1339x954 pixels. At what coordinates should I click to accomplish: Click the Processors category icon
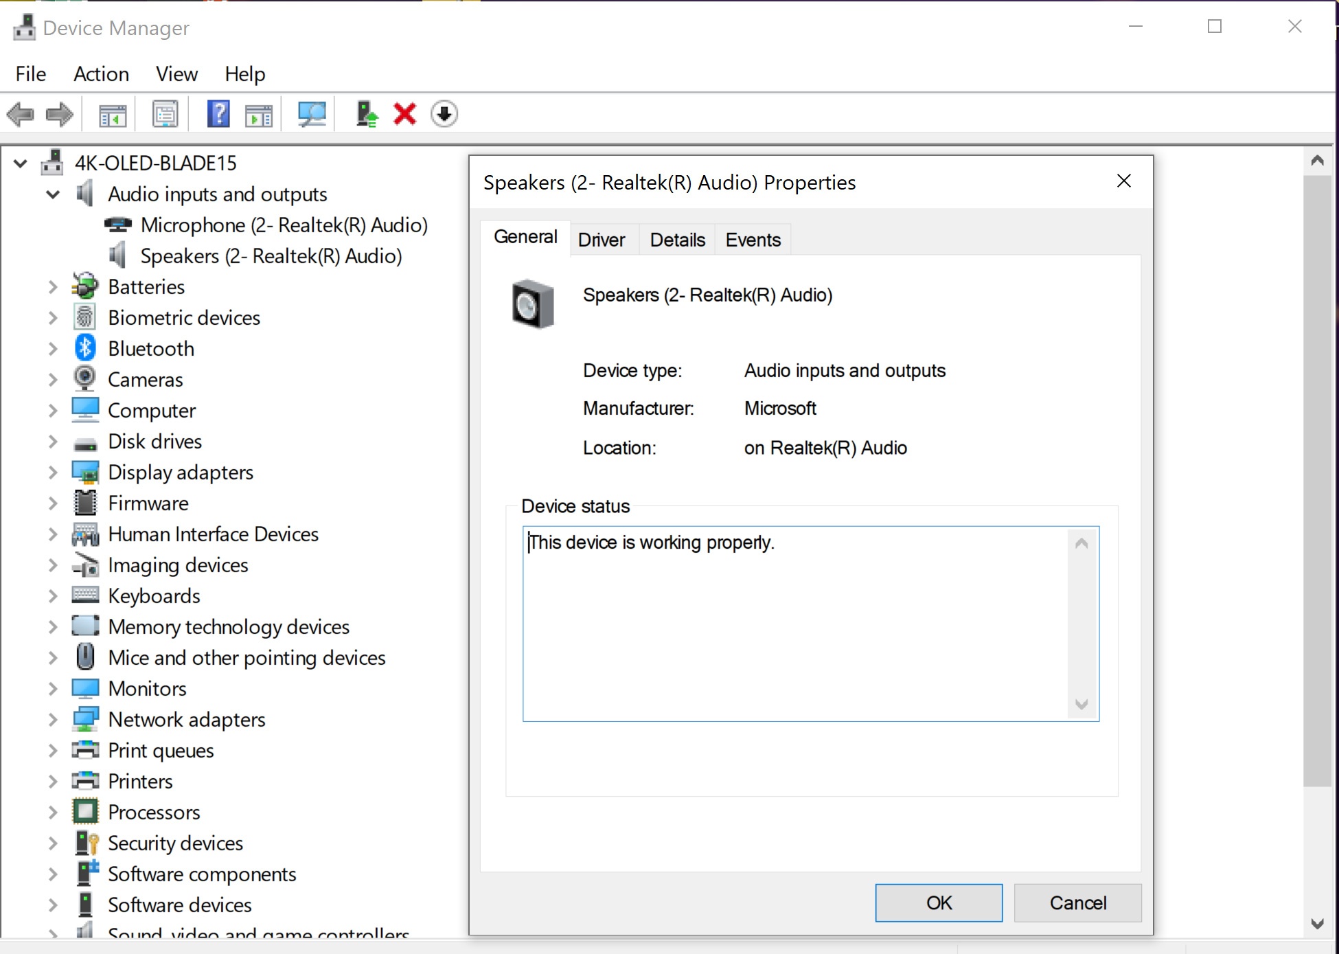[85, 812]
